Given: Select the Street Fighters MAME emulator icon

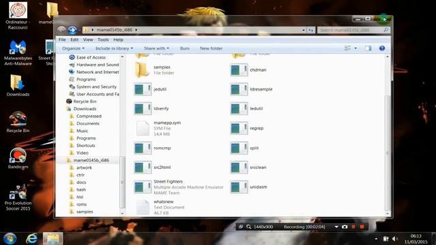Looking at the screenshot, I should pyautogui.click(x=142, y=187).
